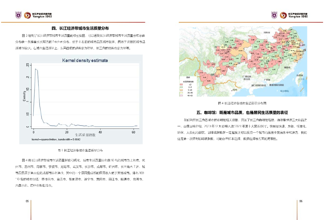This screenshot has height=220, width=324.
Task: Click the "澳门特别行政区" label on the map
Action: tap(259, 85)
